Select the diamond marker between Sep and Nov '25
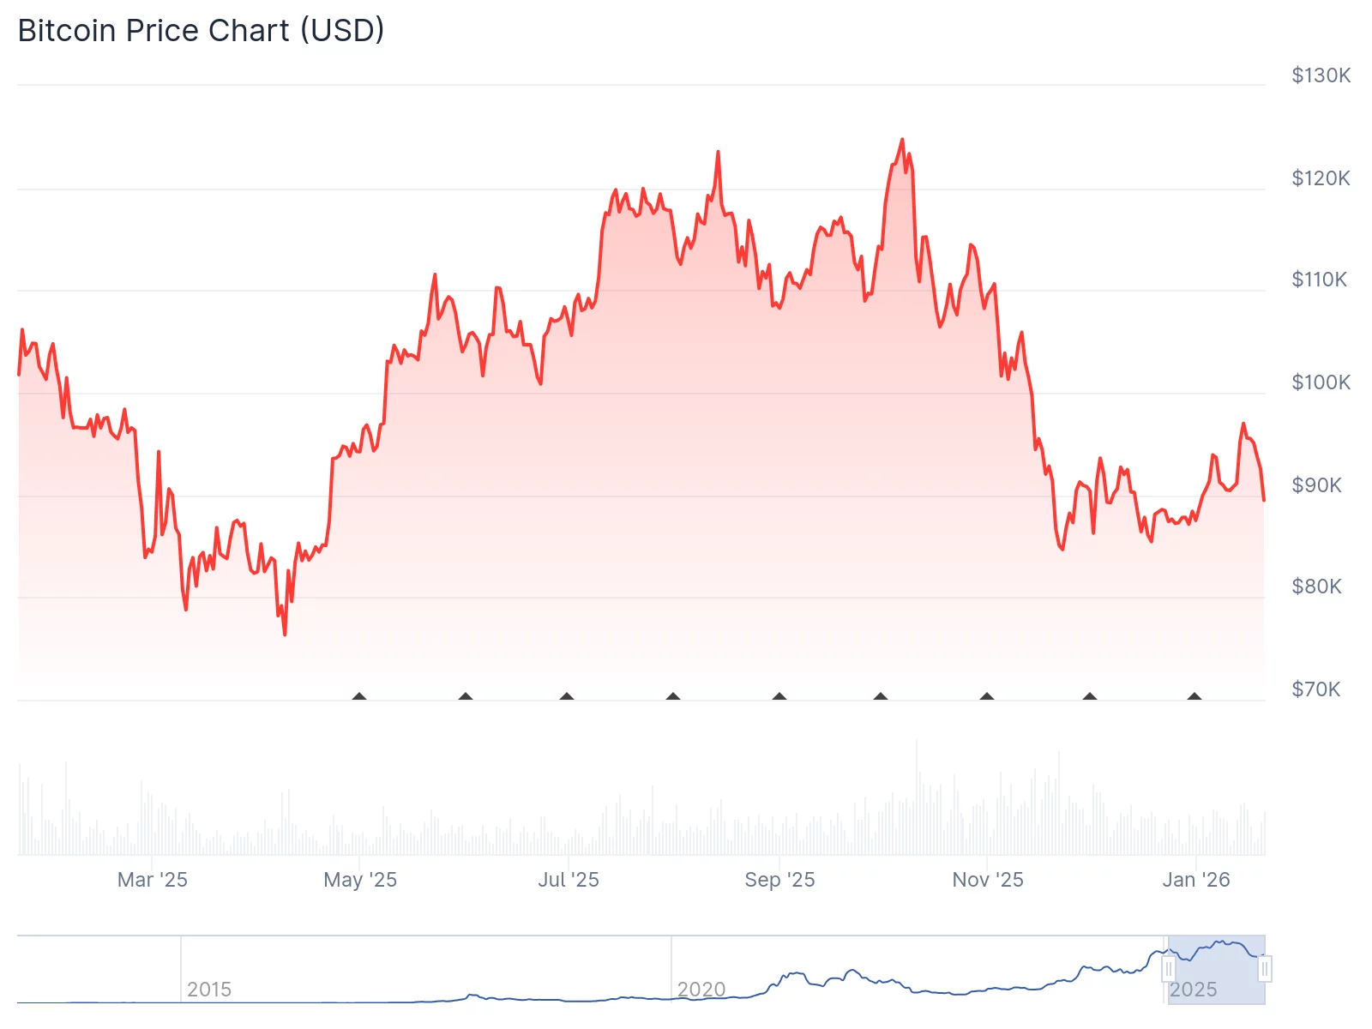 tap(881, 696)
